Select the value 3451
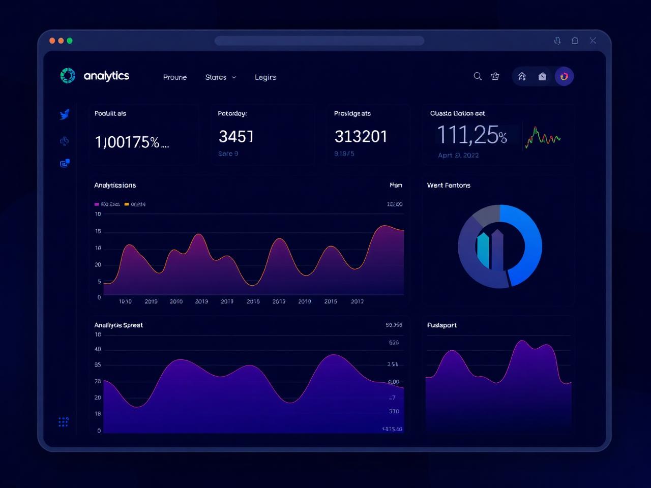The image size is (651, 488). point(236,136)
